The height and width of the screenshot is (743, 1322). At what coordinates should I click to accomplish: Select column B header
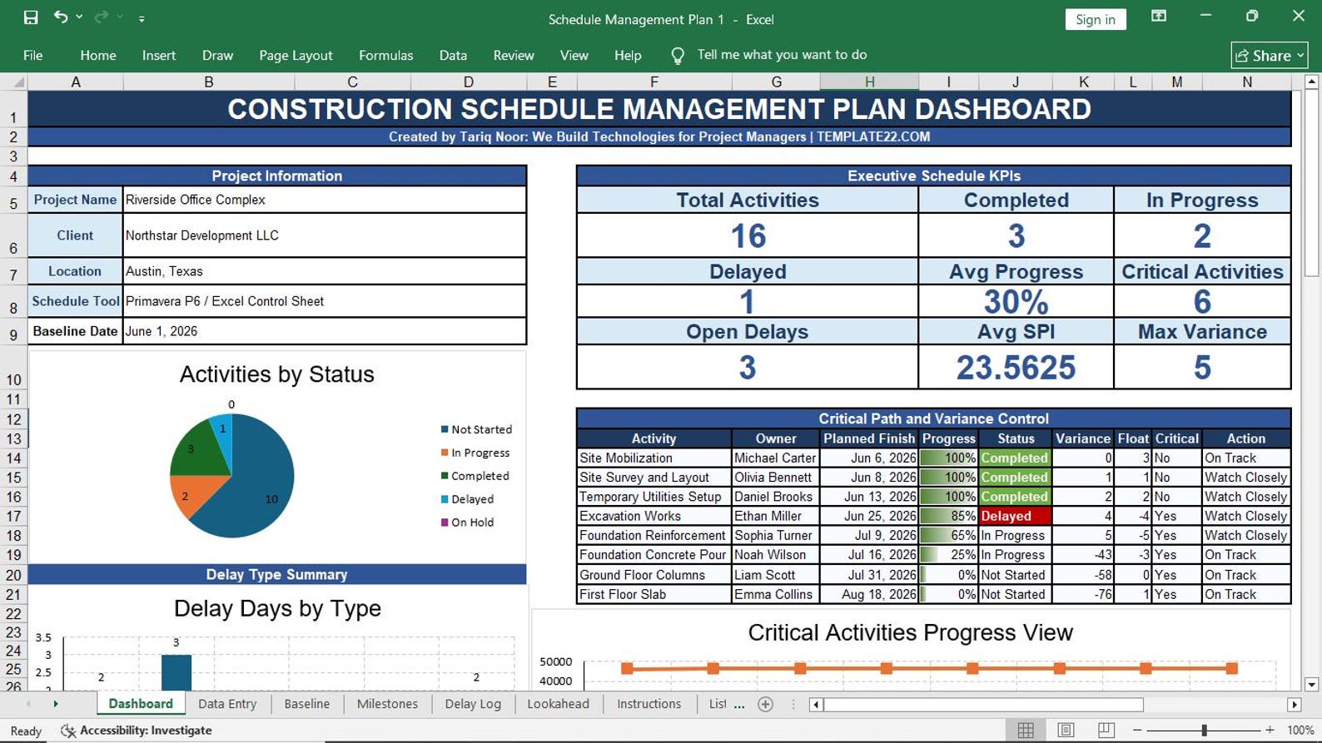click(208, 82)
